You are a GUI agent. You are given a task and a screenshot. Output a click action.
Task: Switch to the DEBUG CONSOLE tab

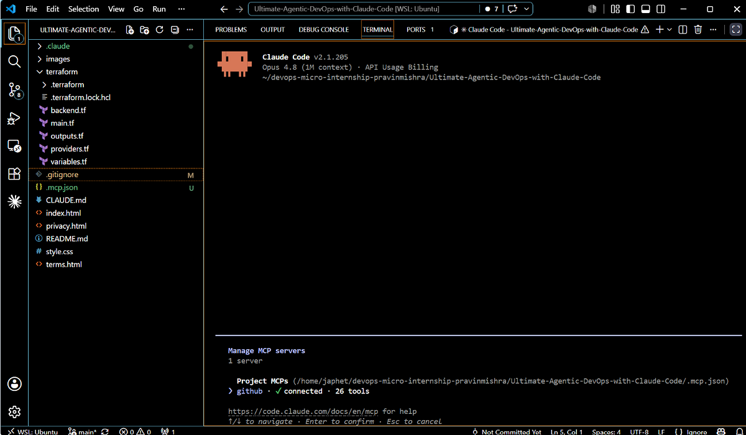tap(322, 30)
